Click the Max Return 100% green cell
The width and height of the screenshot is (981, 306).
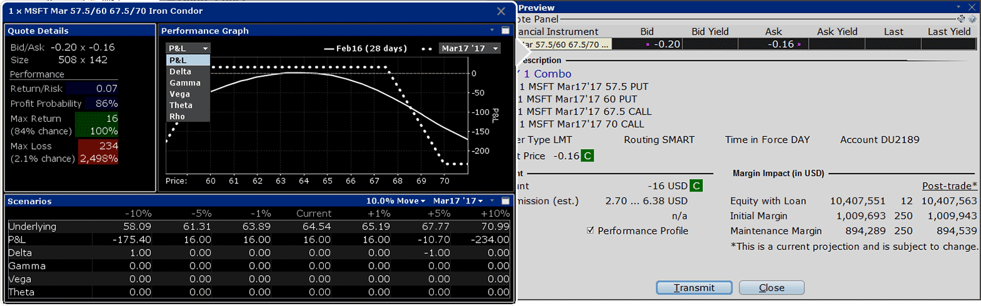[x=97, y=131]
